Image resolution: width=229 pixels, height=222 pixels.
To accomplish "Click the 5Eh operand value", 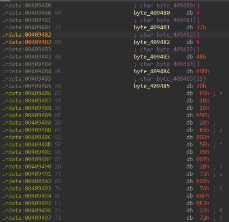I will [x=204, y=145].
